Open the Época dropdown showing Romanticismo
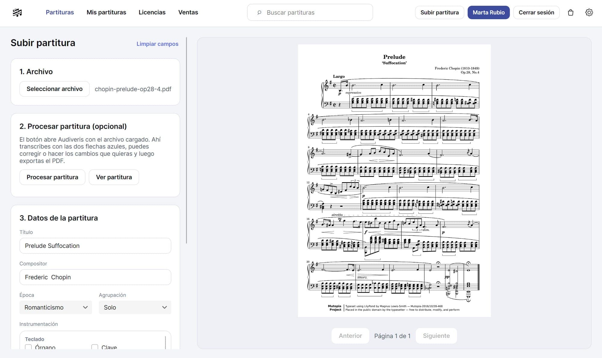This screenshot has height=358, width=602. pos(56,307)
